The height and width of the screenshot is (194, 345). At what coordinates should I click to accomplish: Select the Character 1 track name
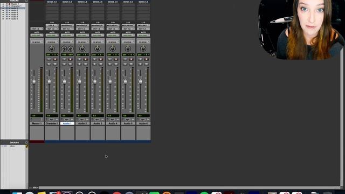[52, 123]
